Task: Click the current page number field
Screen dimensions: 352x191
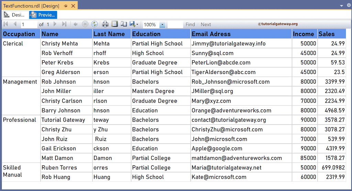Action: tap(29, 24)
